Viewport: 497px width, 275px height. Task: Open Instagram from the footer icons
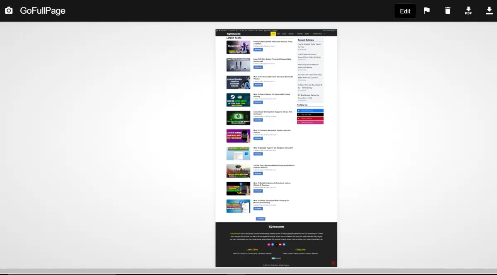pyautogui.click(x=269, y=244)
